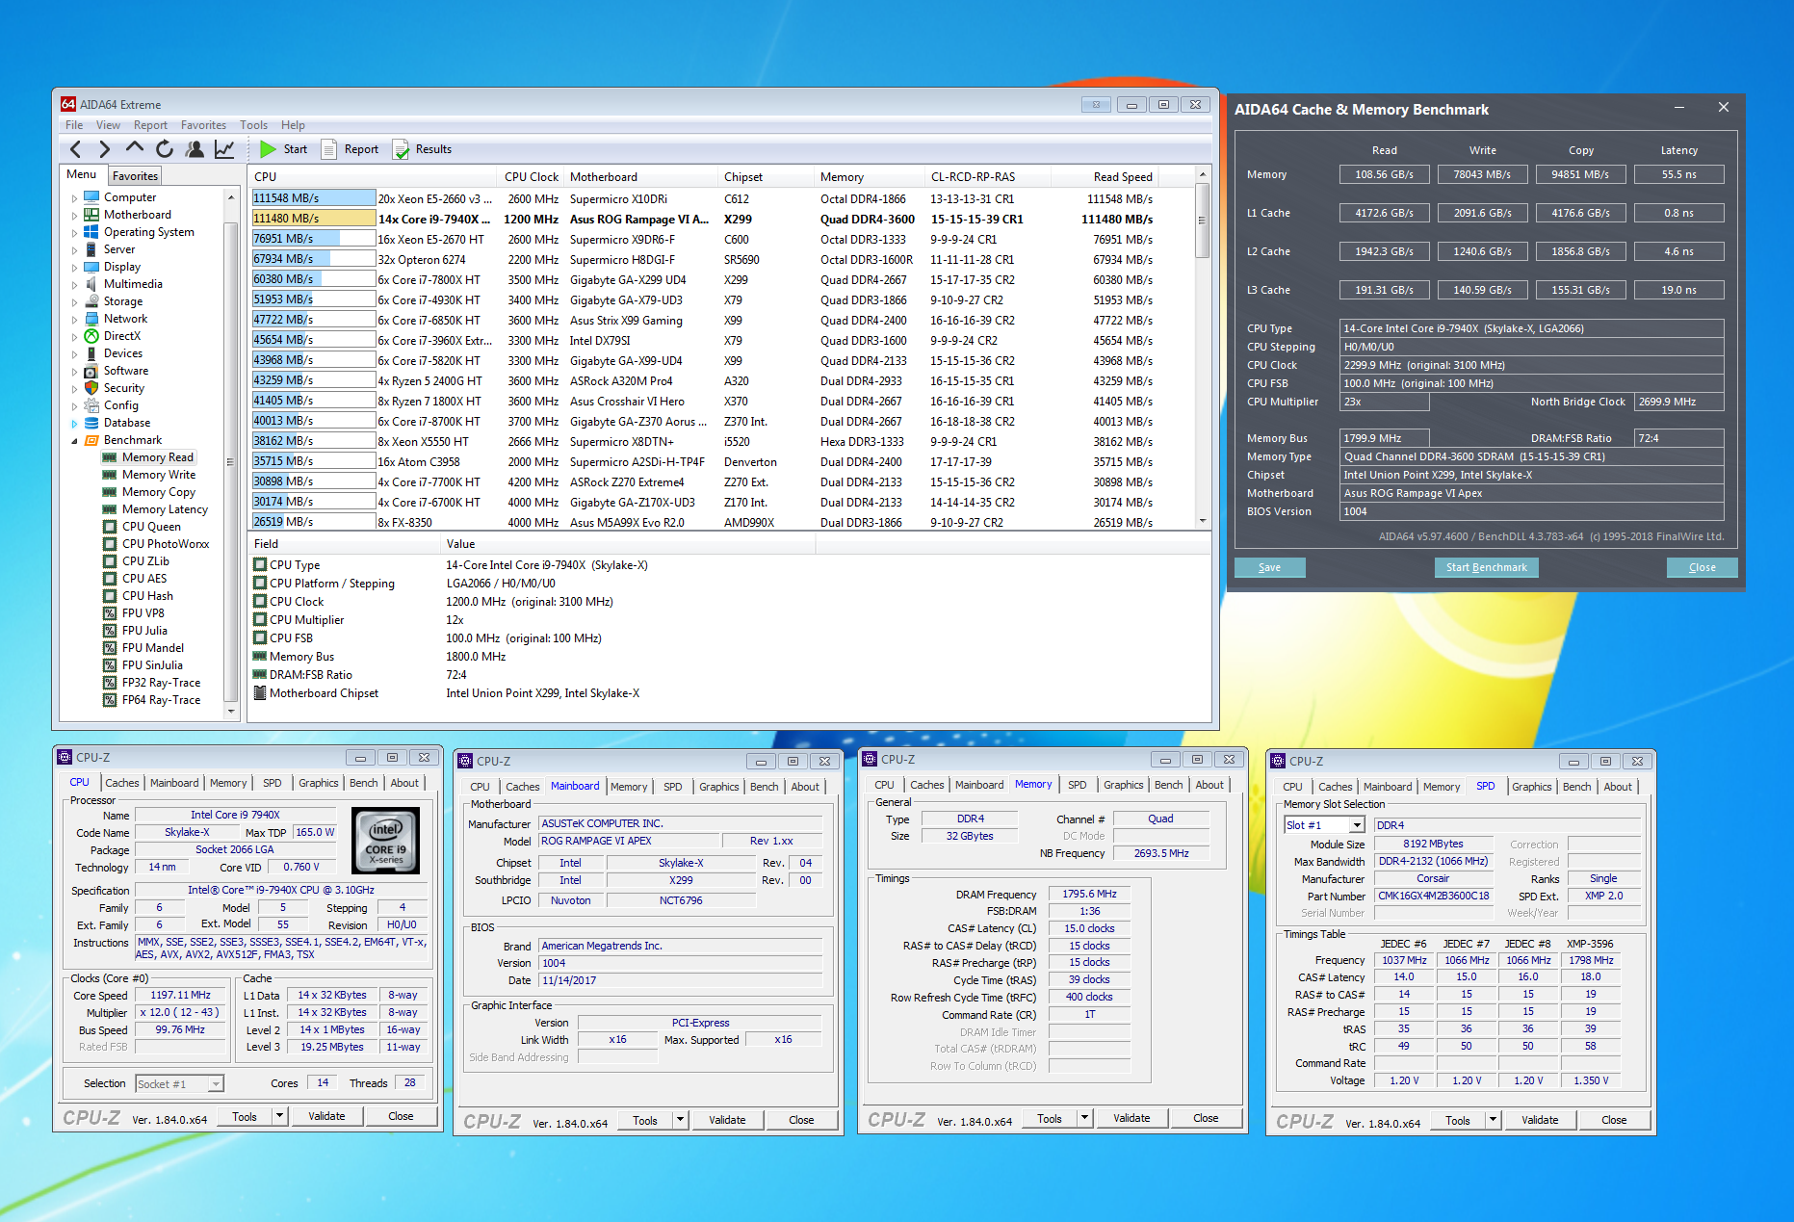The width and height of the screenshot is (1794, 1222).
Task: Open Memory Write benchmark
Action: pos(158,475)
